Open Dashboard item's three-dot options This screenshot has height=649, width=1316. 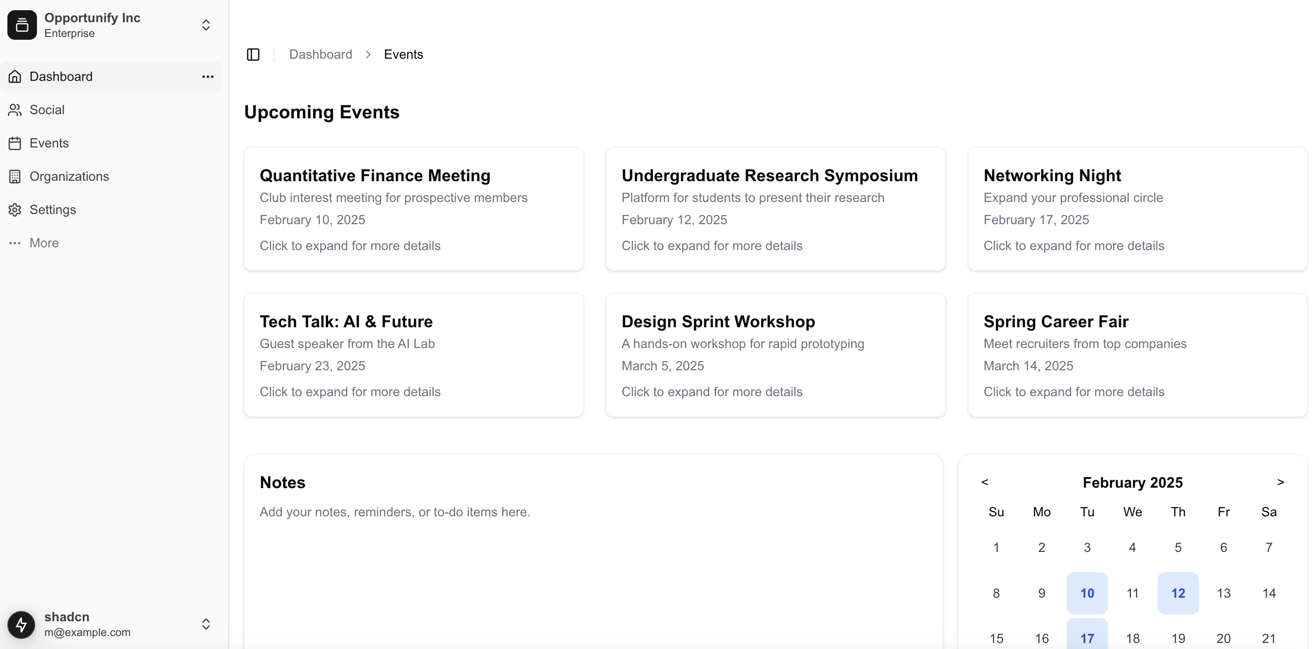click(x=207, y=77)
